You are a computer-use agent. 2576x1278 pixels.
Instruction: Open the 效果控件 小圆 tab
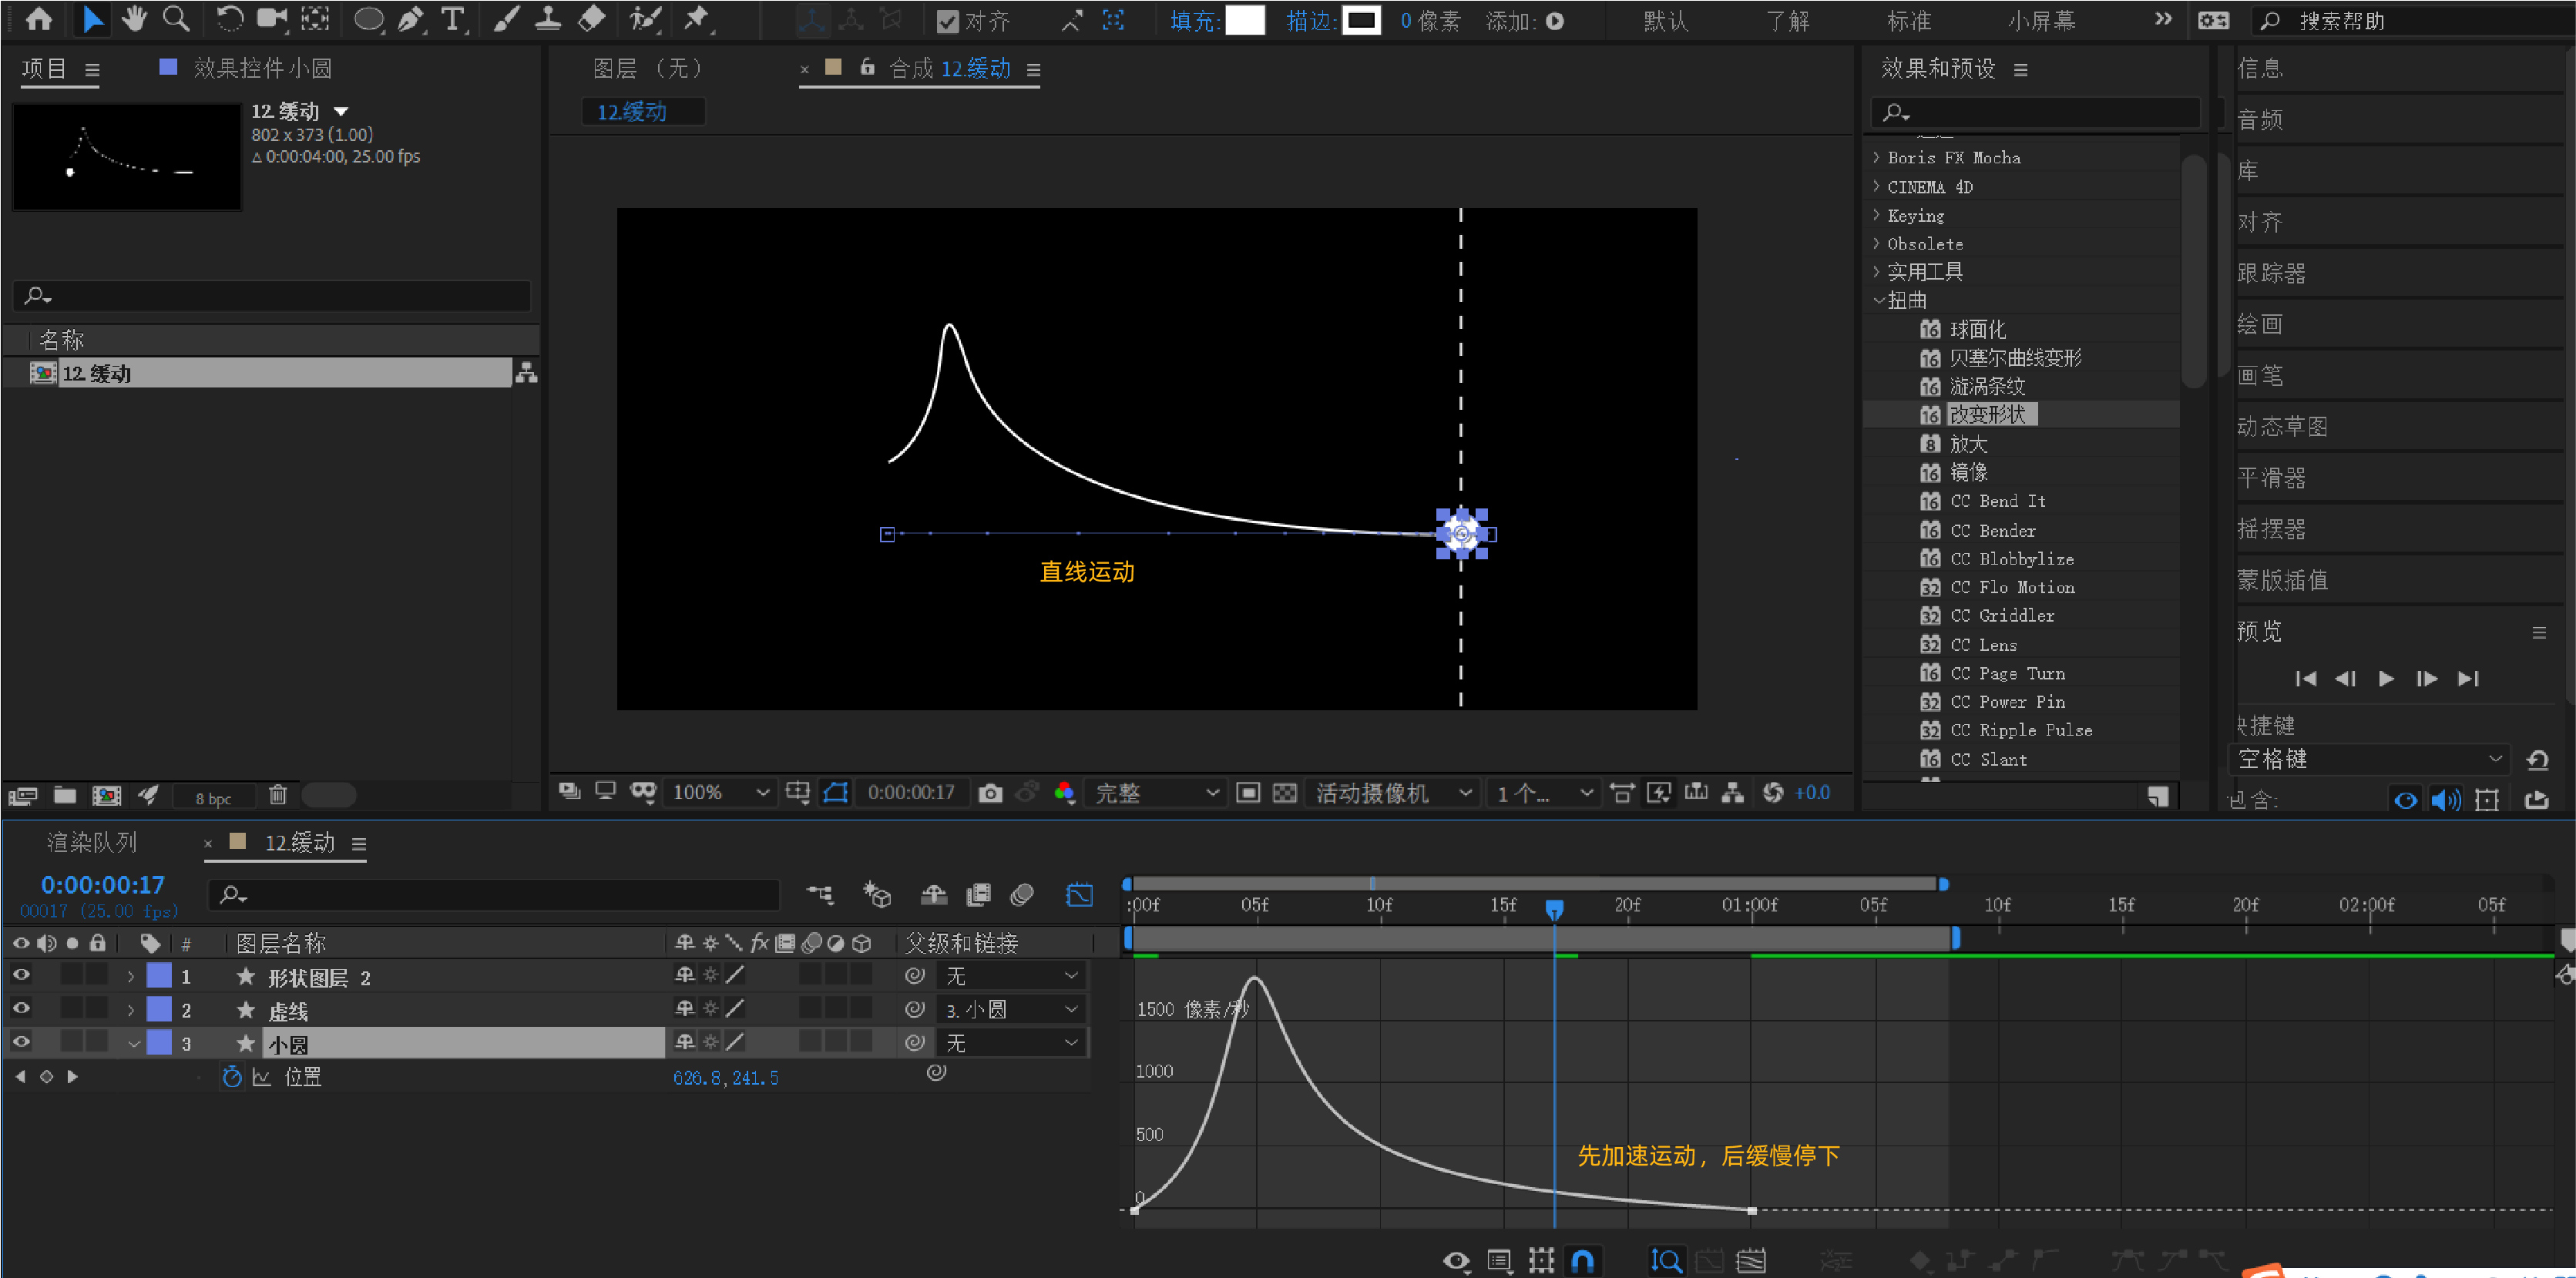pyautogui.click(x=262, y=68)
